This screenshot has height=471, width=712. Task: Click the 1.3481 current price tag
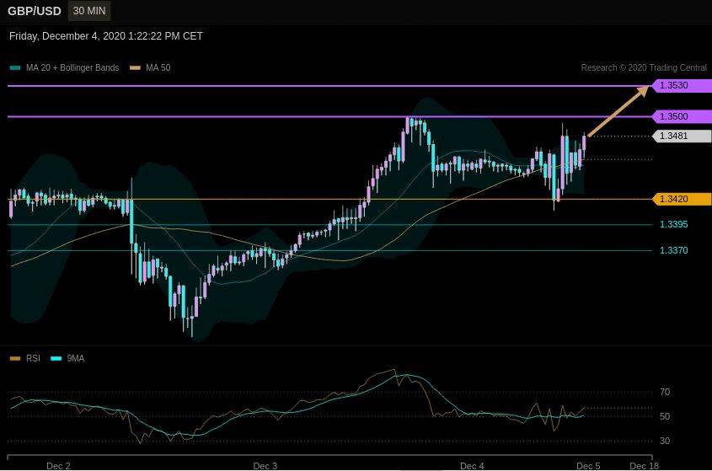(x=682, y=136)
